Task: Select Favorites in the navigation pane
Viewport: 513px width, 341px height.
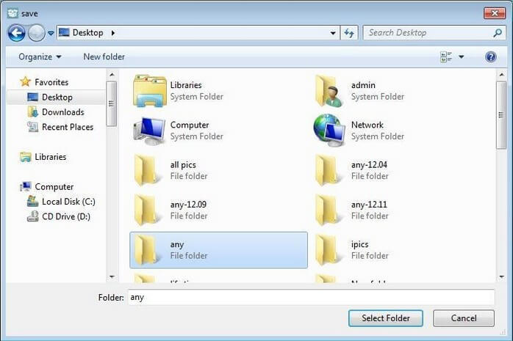Action: (x=51, y=82)
